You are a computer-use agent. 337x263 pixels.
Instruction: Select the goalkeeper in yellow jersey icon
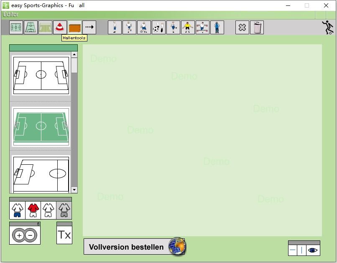click(188, 28)
